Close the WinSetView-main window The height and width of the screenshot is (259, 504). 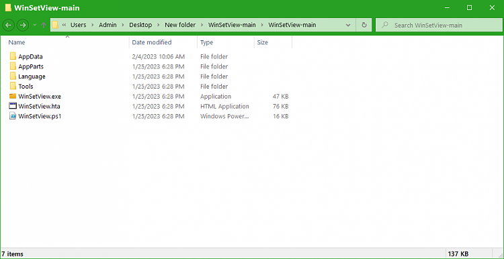[x=492, y=8]
